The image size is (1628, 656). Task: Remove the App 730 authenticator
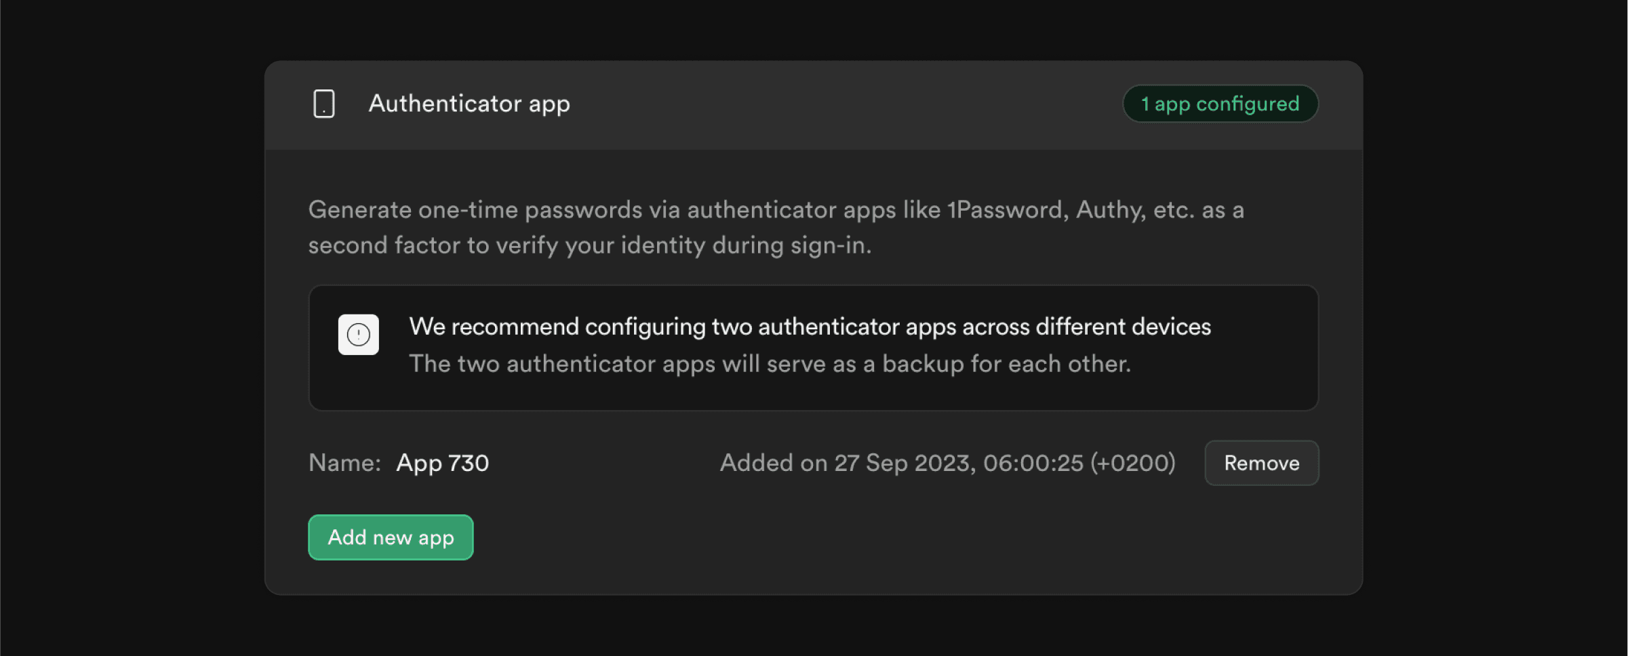1261,463
